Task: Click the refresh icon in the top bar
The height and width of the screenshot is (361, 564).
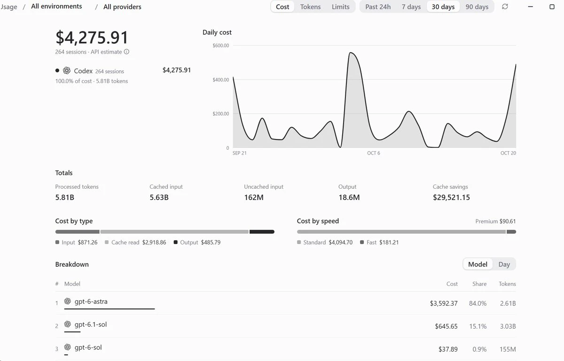Action: point(505,7)
